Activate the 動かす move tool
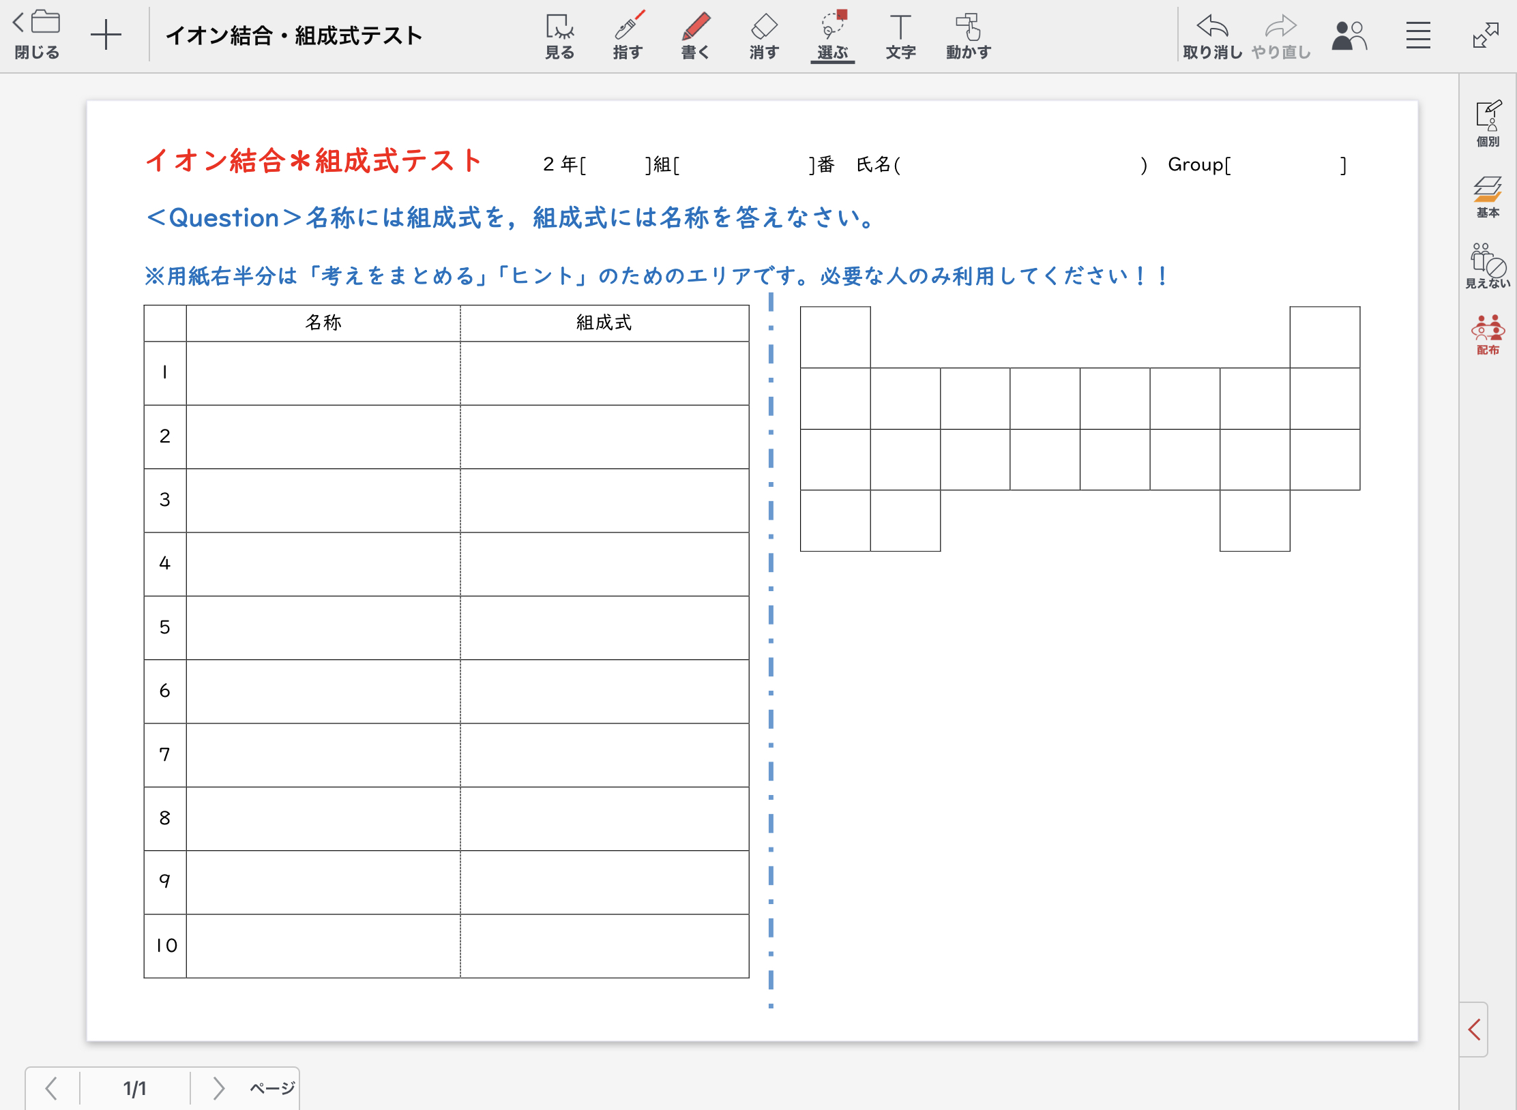The image size is (1517, 1110). click(968, 35)
